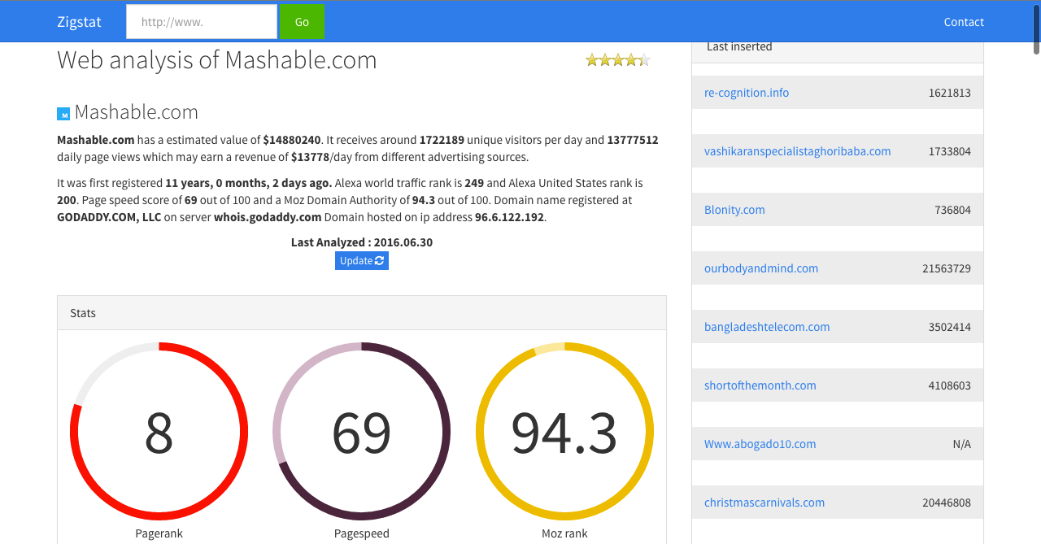Click the Www.abogado10.com link
The width and height of the screenshot is (1041, 544).
coord(760,444)
